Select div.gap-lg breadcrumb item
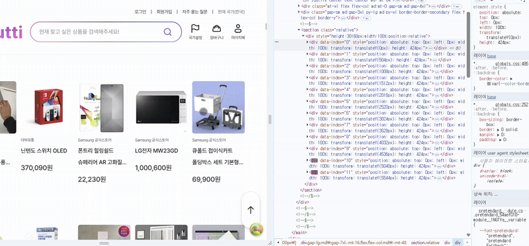The width and height of the screenshot is (529, 246). pyautogui.click(x=354, y=243)
